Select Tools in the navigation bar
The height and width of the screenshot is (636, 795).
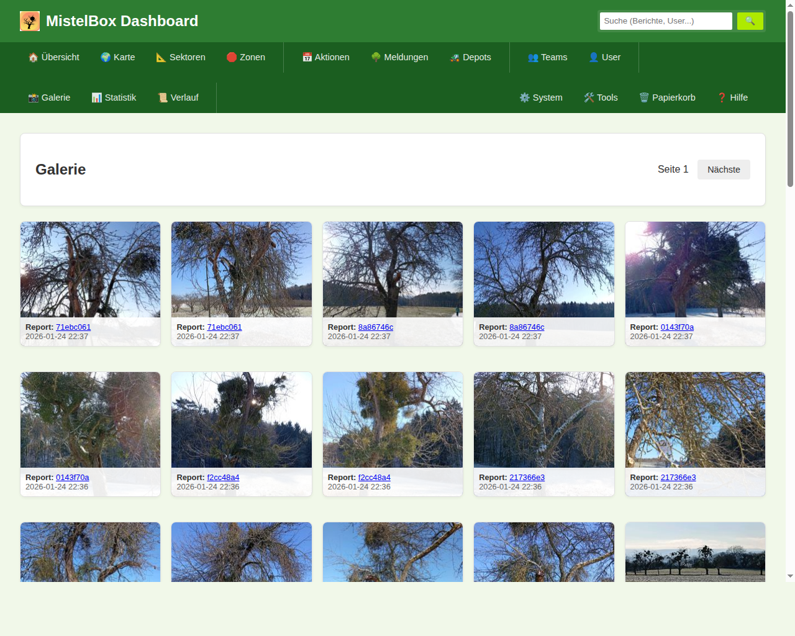point(601,98)
